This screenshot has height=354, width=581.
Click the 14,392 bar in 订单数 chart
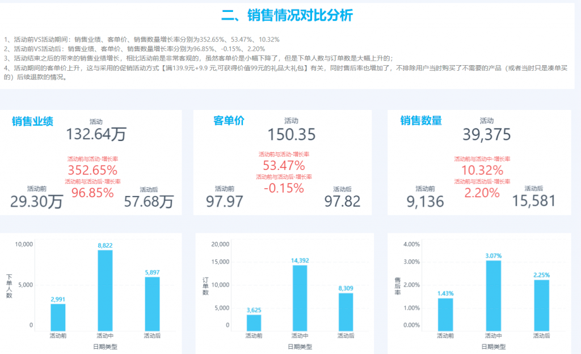click(x=300, y=298)
